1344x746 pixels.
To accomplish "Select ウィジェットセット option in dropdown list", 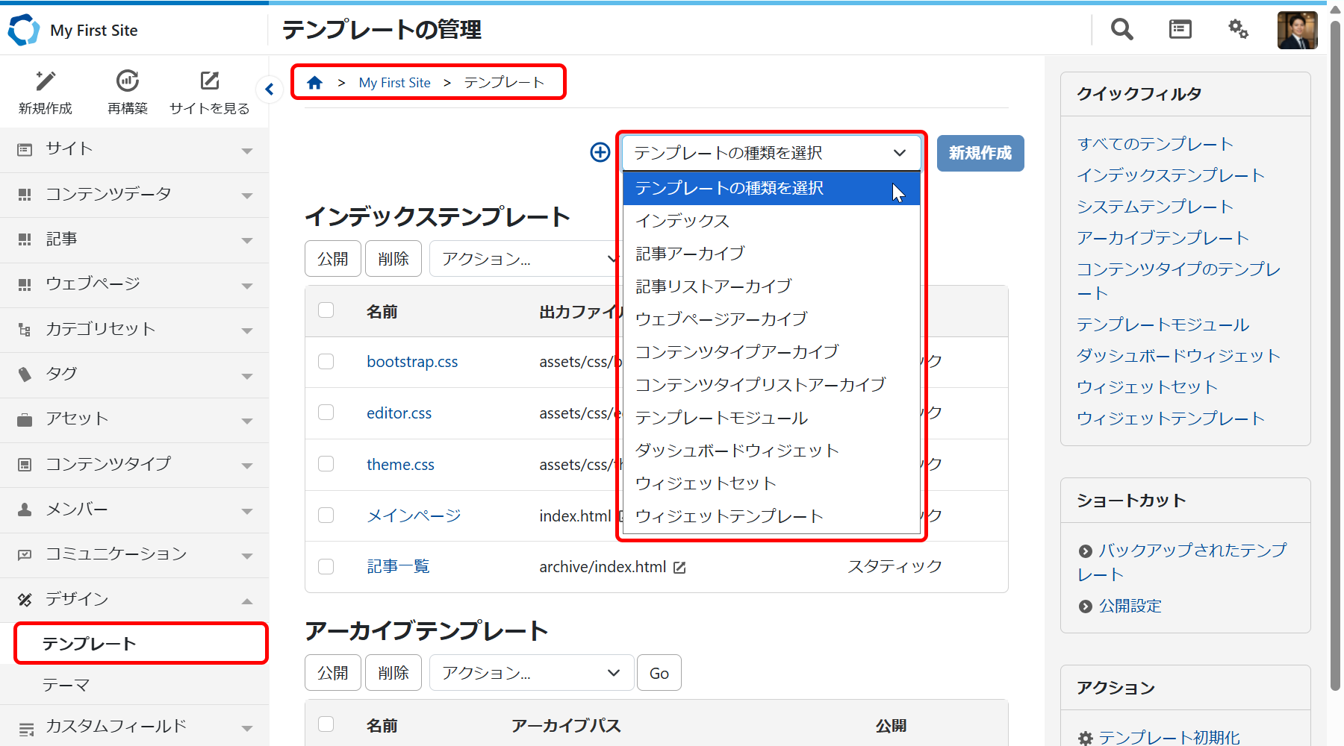I will click(706, 483).
